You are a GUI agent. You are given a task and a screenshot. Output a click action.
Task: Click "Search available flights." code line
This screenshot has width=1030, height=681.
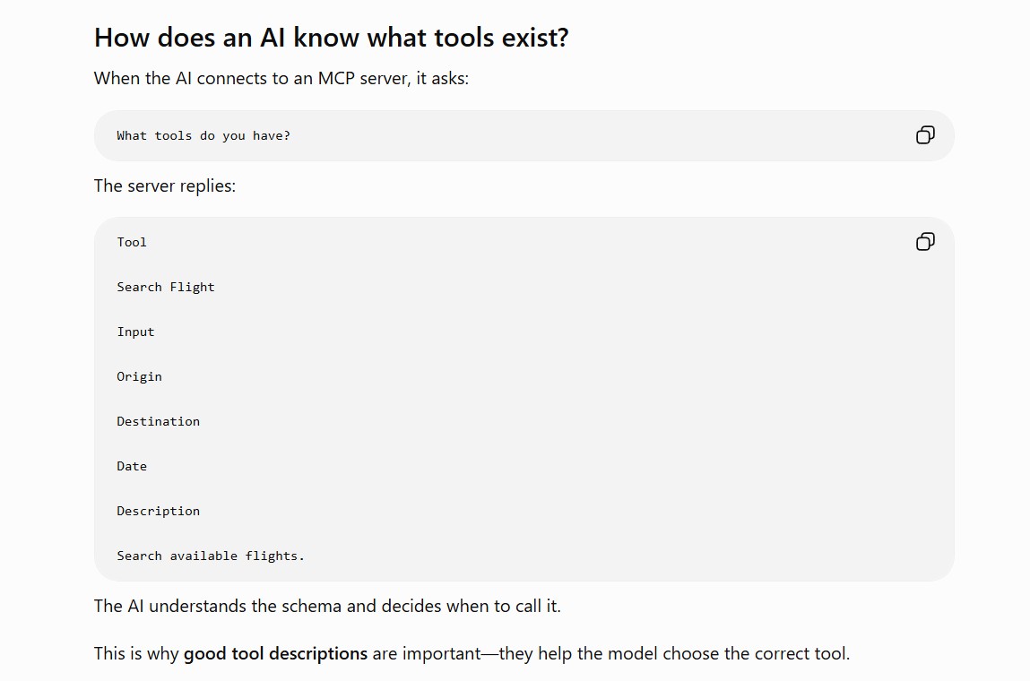(211, 556)
